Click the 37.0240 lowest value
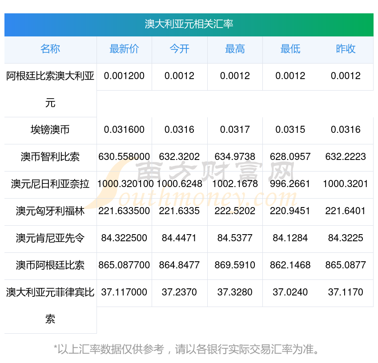The image size is (378, 363). click(x=290, y=292)
